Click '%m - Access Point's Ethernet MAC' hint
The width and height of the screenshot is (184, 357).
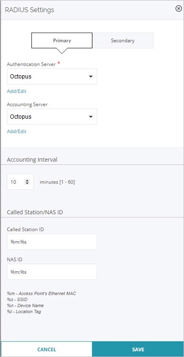[42, 294]
